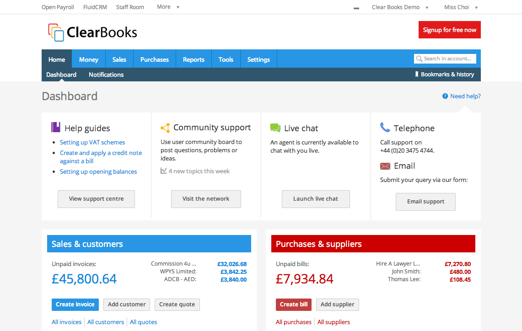Focus the Search in account field
The image size is (522, 331).
coord(445,59)
